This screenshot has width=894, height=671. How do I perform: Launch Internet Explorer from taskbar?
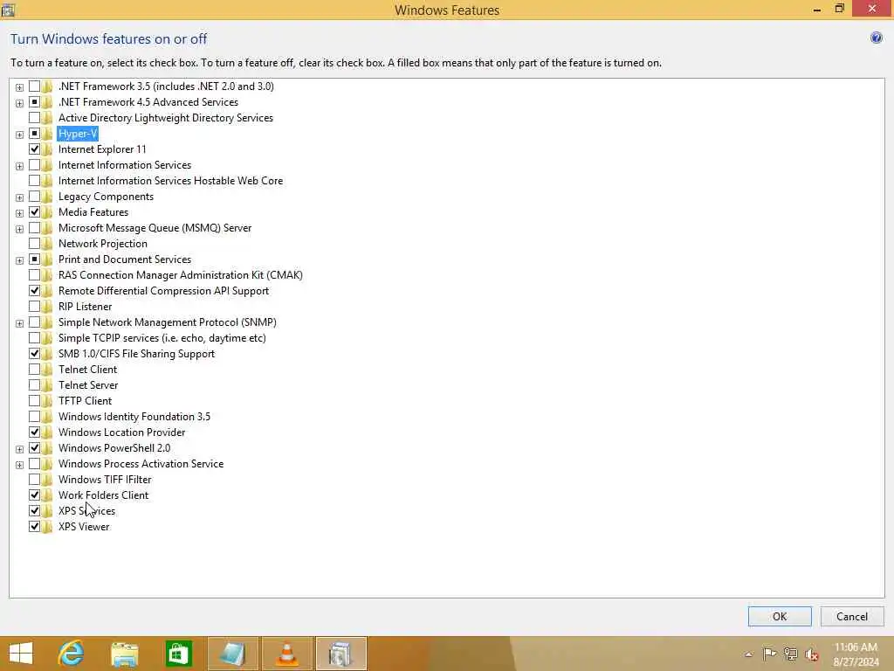(x=71, y=654)
